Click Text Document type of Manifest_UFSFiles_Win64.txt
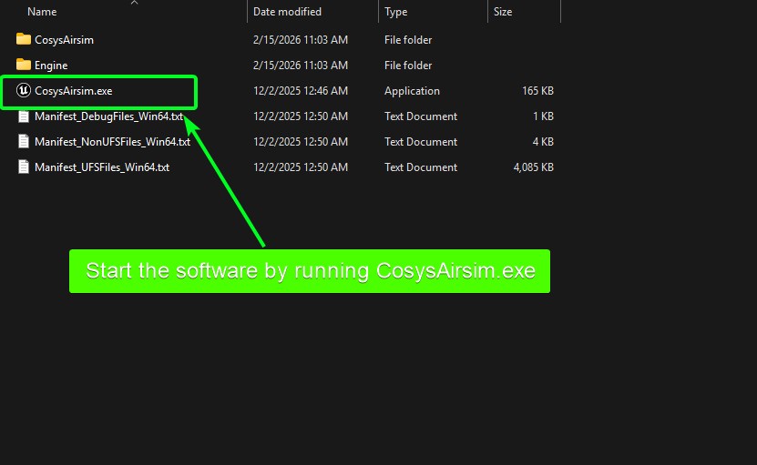Screen dimensions: 757x465 click(x=421, y=167)
